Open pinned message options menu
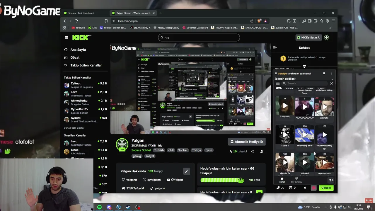This screenshot has height=211, width=375. 332,74
